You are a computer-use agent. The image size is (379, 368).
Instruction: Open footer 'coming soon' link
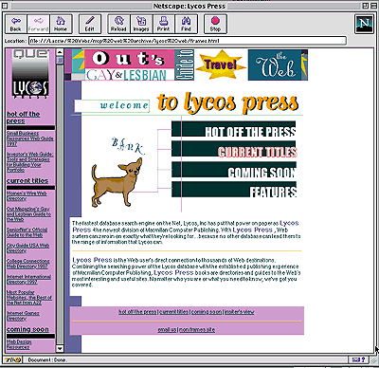click(207, 312)
